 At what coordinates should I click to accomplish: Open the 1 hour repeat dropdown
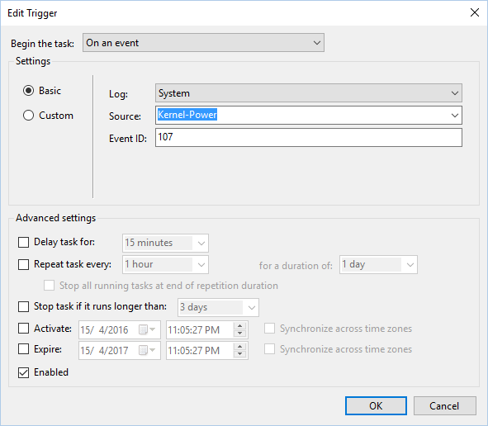[165, 264]
